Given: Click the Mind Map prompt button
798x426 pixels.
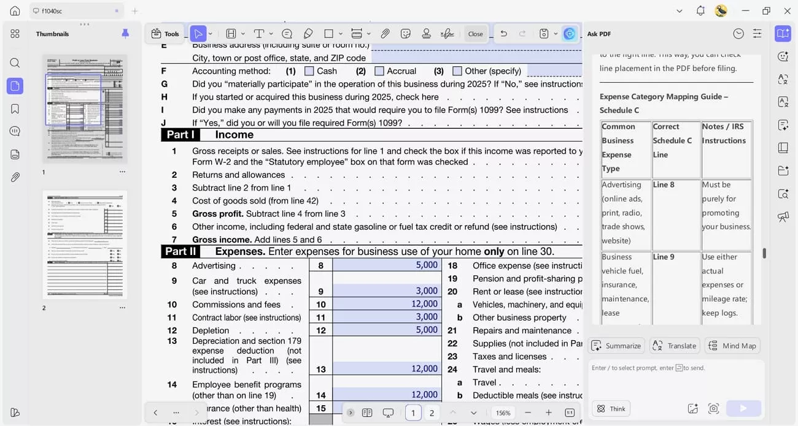Looking at the screenshot, I should (732, 346).
